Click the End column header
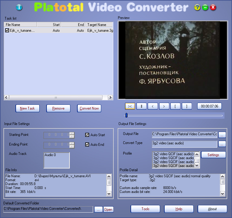232x218 pixels. pyautogui.click(x=73, y=24)
